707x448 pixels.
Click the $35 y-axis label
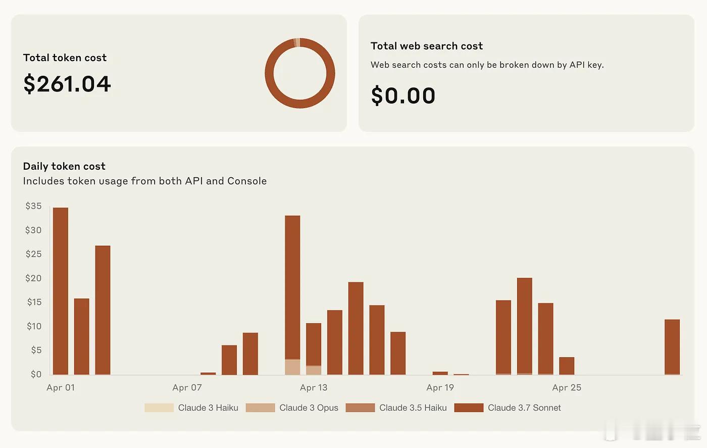click(34, 206)
